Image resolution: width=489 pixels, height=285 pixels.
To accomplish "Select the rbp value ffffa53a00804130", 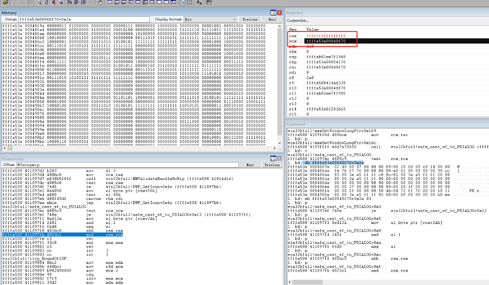I will coord(326,62).
